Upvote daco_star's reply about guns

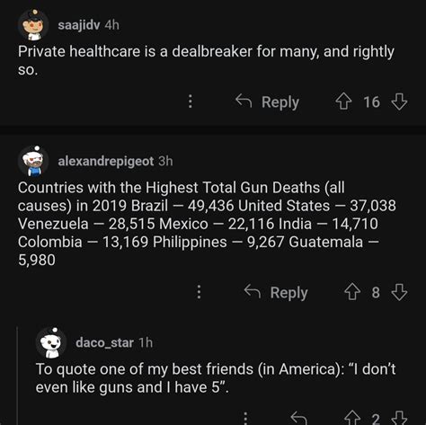coord(352,418)
